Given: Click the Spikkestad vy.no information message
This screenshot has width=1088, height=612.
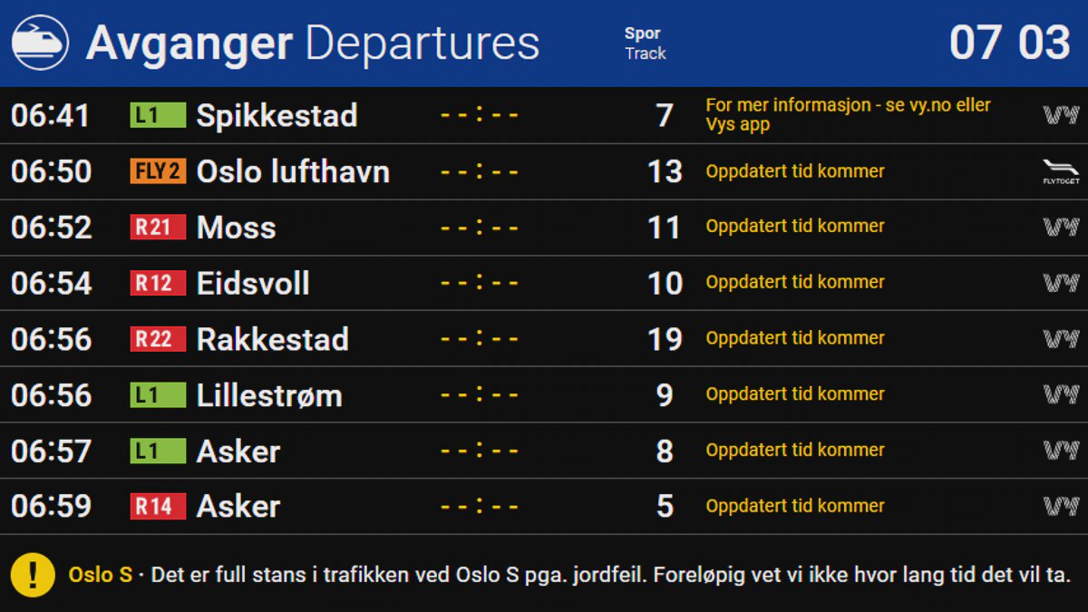Looking at the screenshot, I should tap(848, 115).
